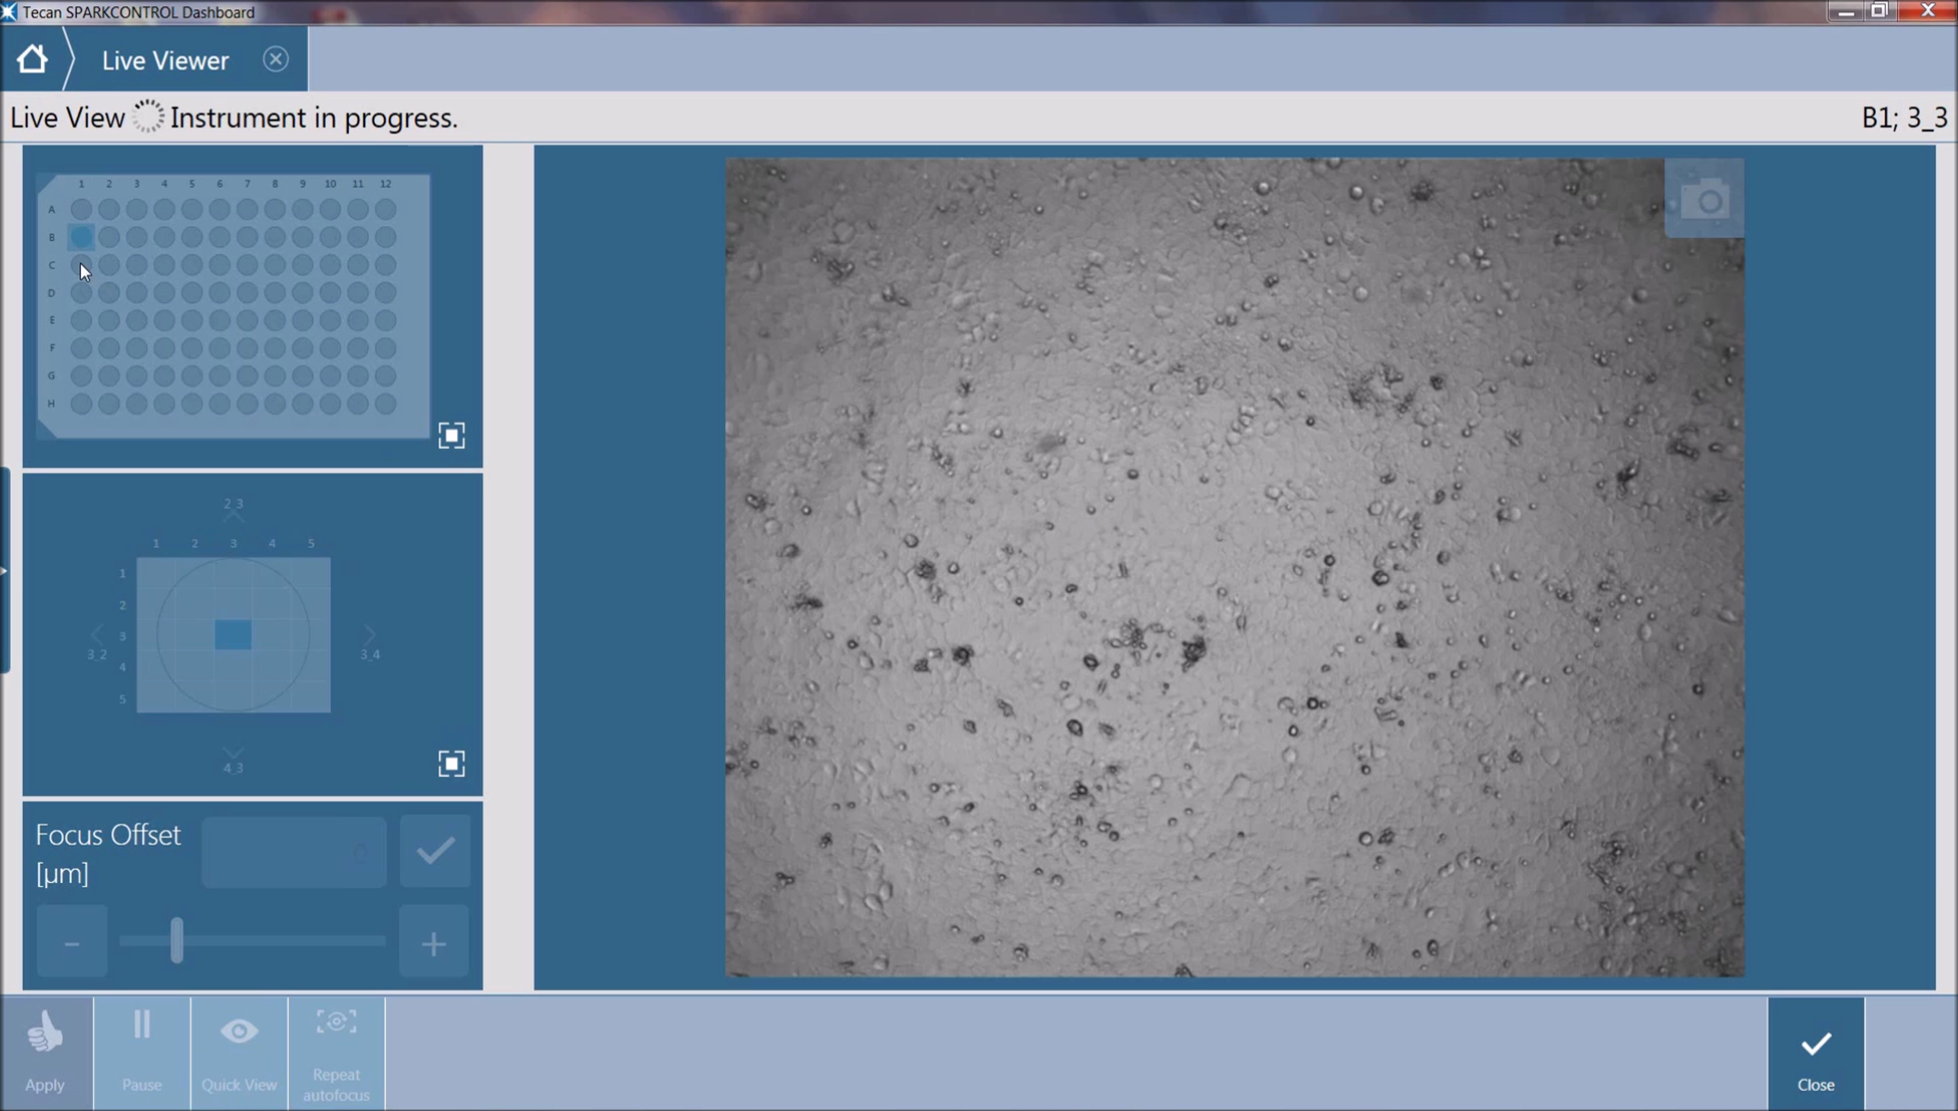1958x1111 pixels.
Task: Click the Home icon in the breadcrumb
Action: (x=32, y=59)
